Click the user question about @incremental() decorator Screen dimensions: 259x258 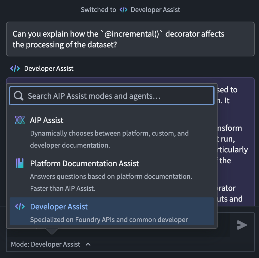click(130, 39)
